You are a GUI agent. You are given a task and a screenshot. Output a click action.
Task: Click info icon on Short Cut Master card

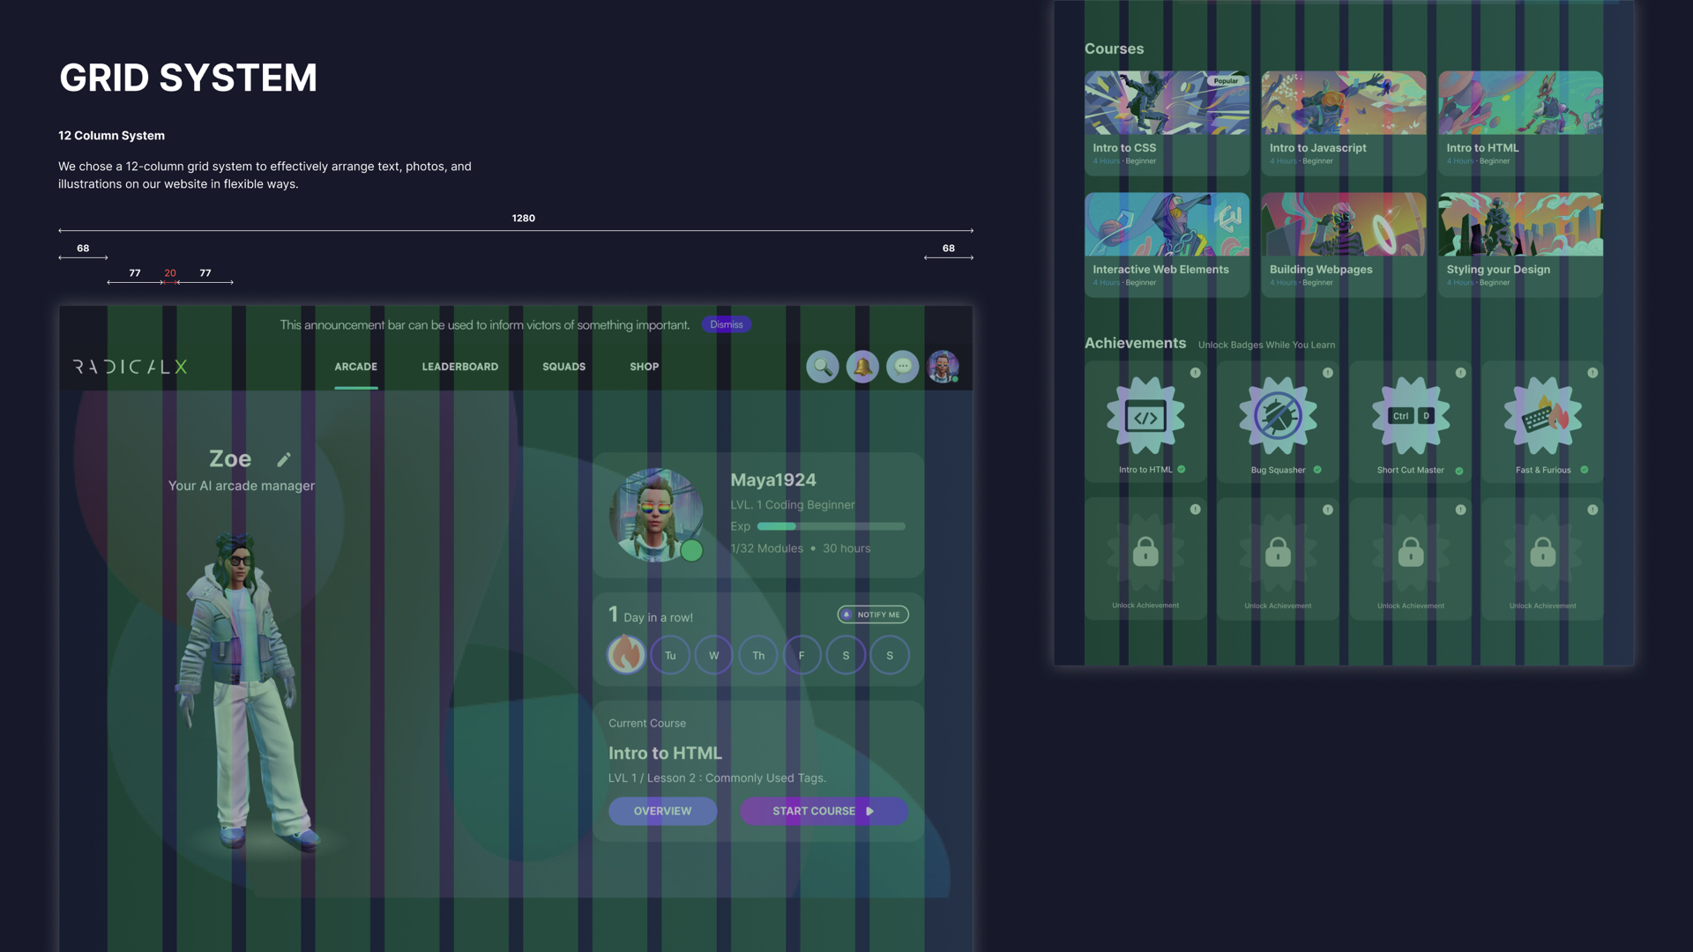[x=1460, y=373]
